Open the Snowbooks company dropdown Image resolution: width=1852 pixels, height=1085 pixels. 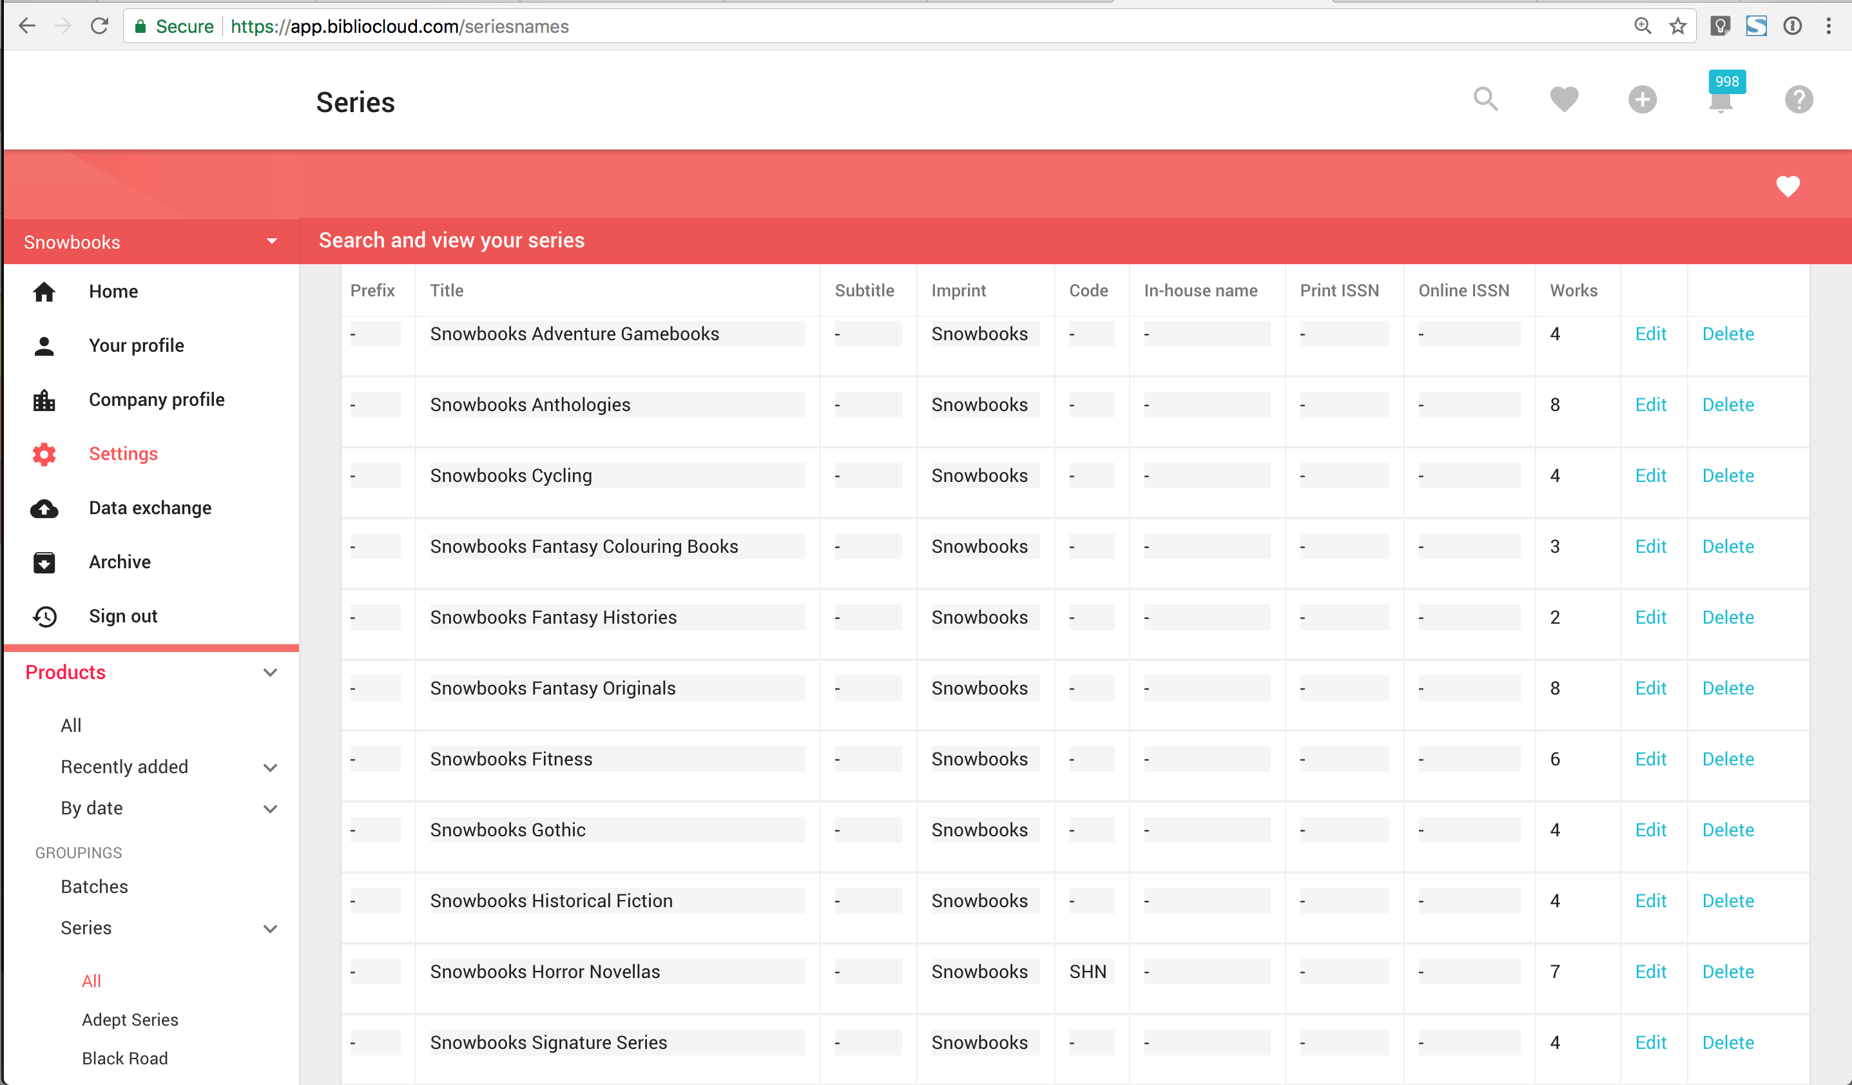pos(151,242)
